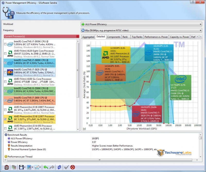This screenshot has height=172, width=206.
Task: Select the Detailed tab
Action: (101, 37)
